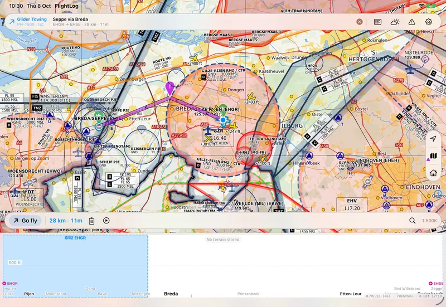The image size is (446, 307).
Task: Open the weather icon in the top bar
Action: point(395,22)
